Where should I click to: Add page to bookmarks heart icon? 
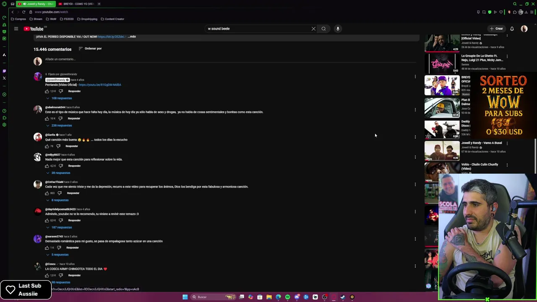pos(501,12)
